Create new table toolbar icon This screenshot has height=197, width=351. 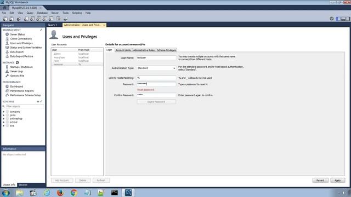(x=32, y=19)
